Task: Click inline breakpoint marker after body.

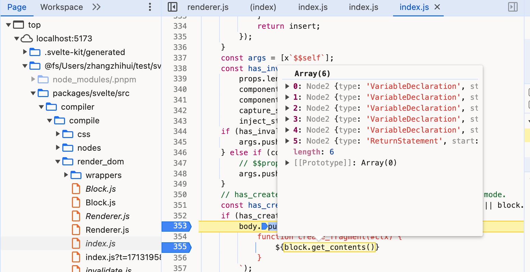Action: [264, 226]
